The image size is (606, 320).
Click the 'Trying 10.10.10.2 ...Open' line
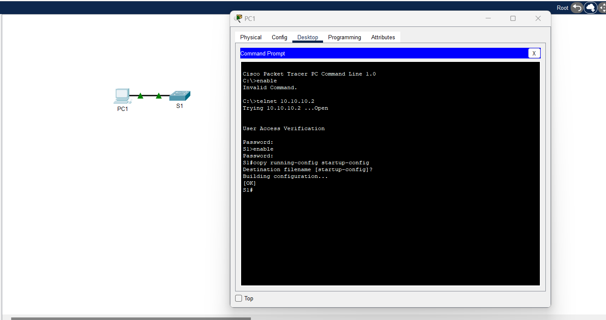(x=286, y=108)
